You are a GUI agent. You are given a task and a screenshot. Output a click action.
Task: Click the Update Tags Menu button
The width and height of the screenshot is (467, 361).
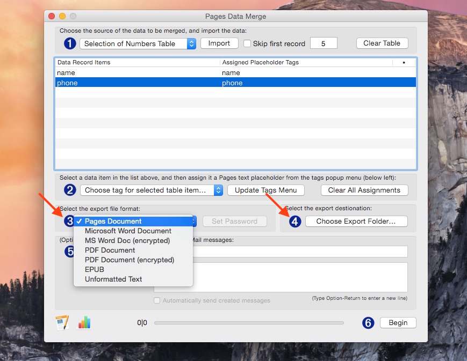265,190
